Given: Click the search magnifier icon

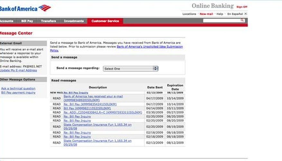Looking at the screenshot, I should tap(242, 20).
